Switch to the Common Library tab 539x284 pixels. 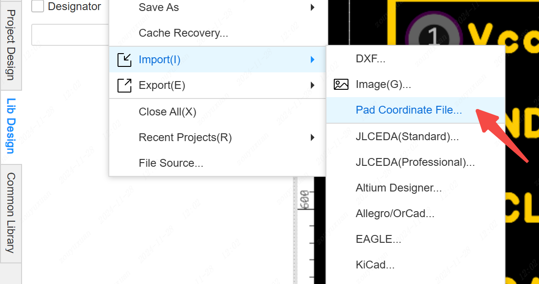(11, 213)
